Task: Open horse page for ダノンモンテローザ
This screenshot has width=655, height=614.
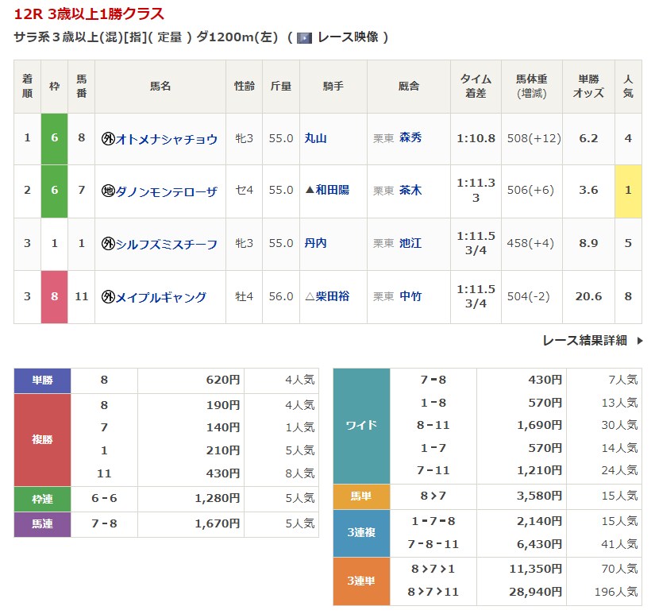Action: coord(167,191)
